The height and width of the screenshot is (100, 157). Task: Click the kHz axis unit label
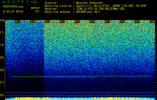(x=2, y=20)
